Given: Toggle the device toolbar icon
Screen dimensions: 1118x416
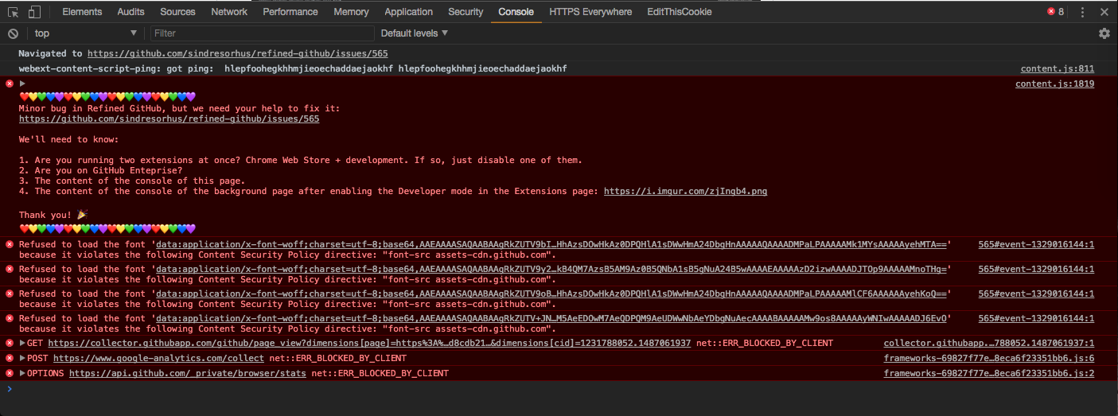Looking at the screenshot, I should pos(34,12).
